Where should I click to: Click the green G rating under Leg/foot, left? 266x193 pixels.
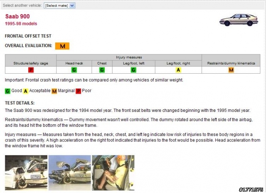(x=133, y=70)
